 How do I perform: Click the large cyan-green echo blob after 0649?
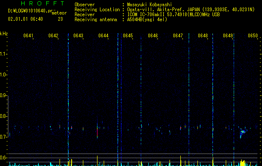coord(242,133)
